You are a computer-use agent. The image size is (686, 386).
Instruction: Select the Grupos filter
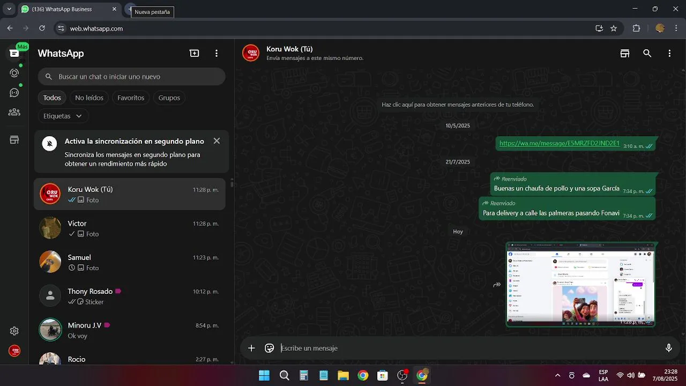tap(169, 98)
